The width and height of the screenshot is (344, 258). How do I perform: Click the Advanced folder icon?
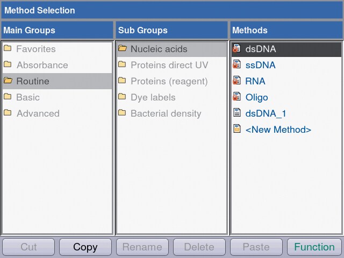point(8,113)
